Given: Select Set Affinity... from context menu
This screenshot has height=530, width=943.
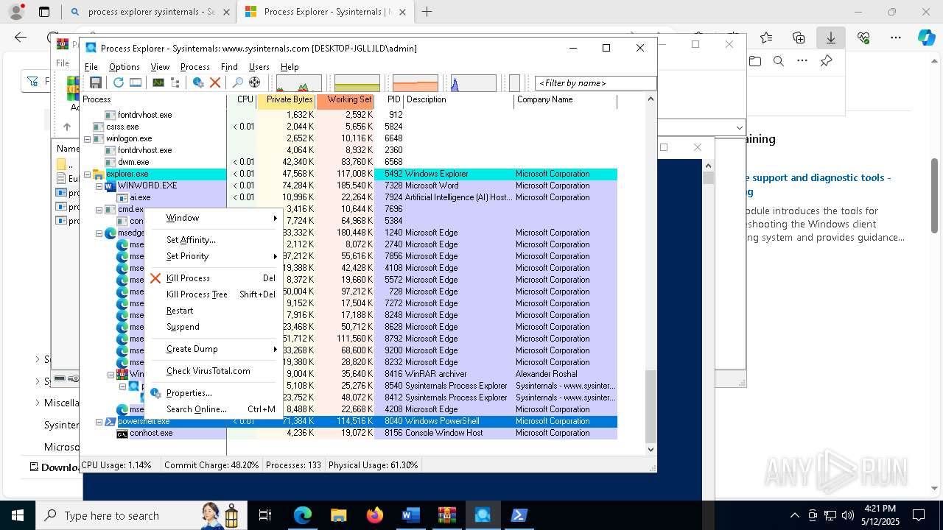Looking at the screenshot, I should point(214,240).
